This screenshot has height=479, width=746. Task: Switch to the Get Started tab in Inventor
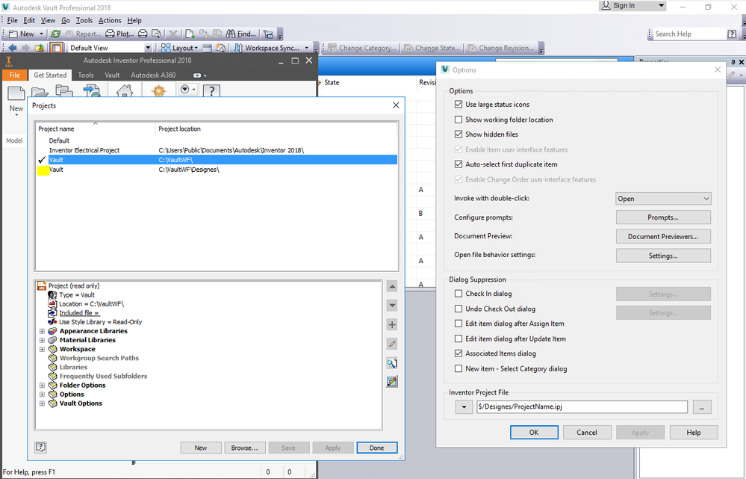coord(50,75)
